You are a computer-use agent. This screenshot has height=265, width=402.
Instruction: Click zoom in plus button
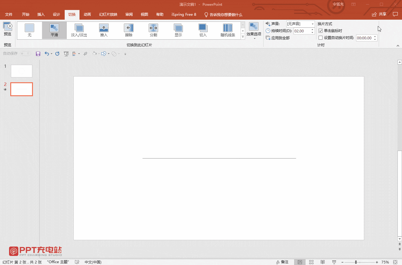[x=377, y=262]
